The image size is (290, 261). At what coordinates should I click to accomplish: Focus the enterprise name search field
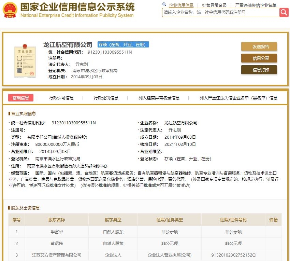click(x=221, y=12)
